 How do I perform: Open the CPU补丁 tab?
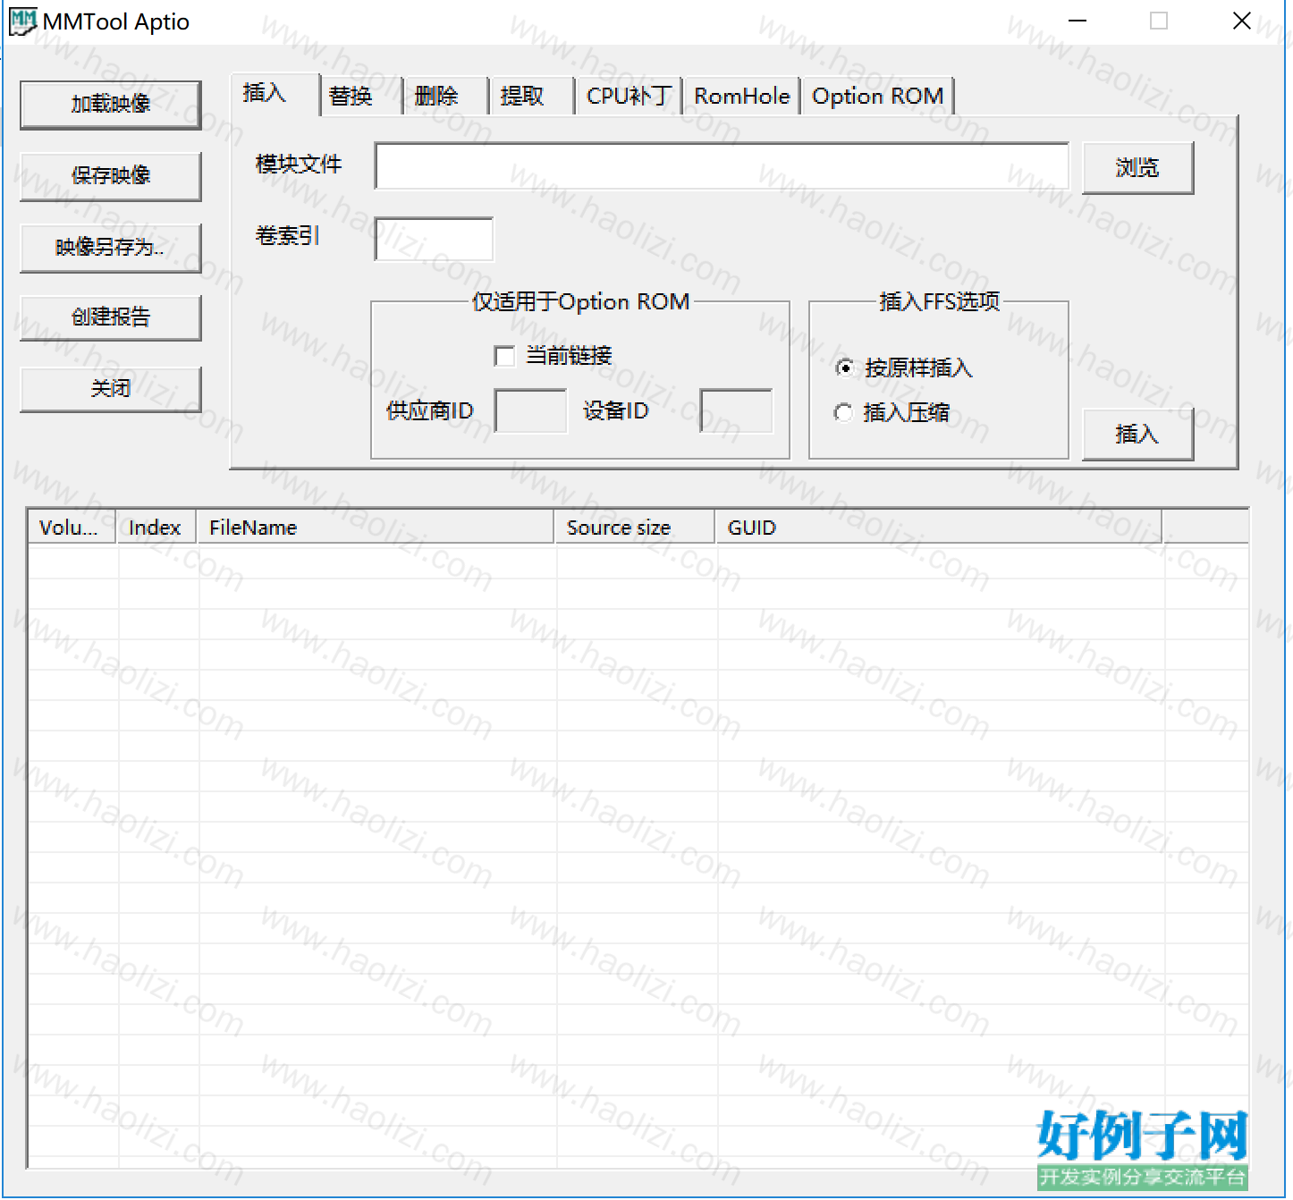tap(630, 97)
